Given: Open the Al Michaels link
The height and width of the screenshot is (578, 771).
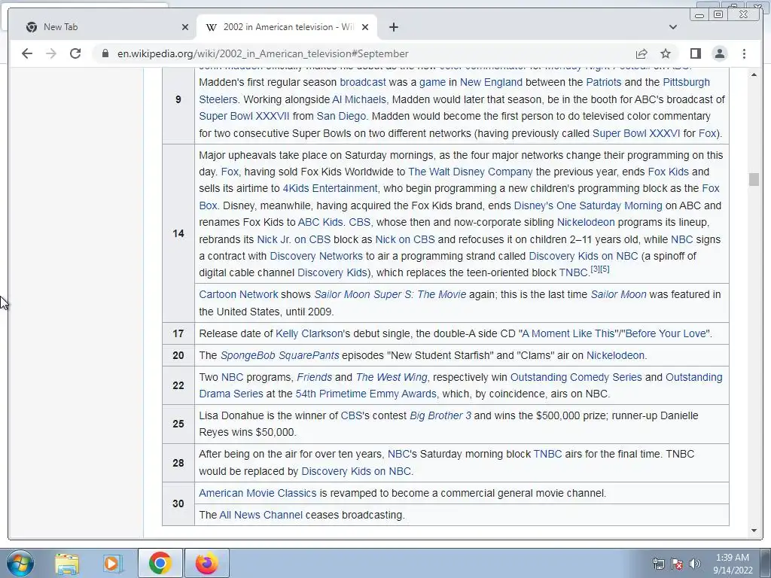Looking at the screenshot, I should coord(360,99).
